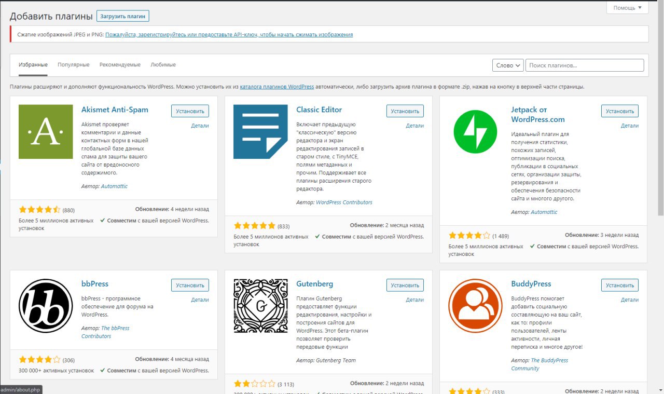Open the BuddyPress title link
664x394 pixels.
(x=531, y=284)
